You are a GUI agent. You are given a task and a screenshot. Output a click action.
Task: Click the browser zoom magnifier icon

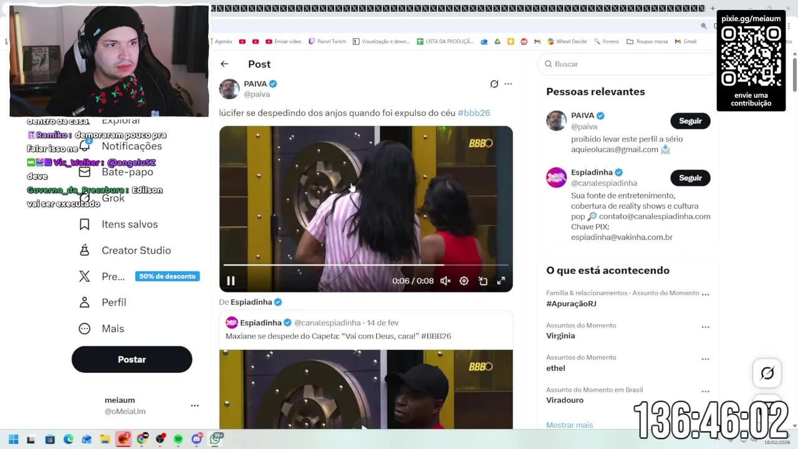704,26
